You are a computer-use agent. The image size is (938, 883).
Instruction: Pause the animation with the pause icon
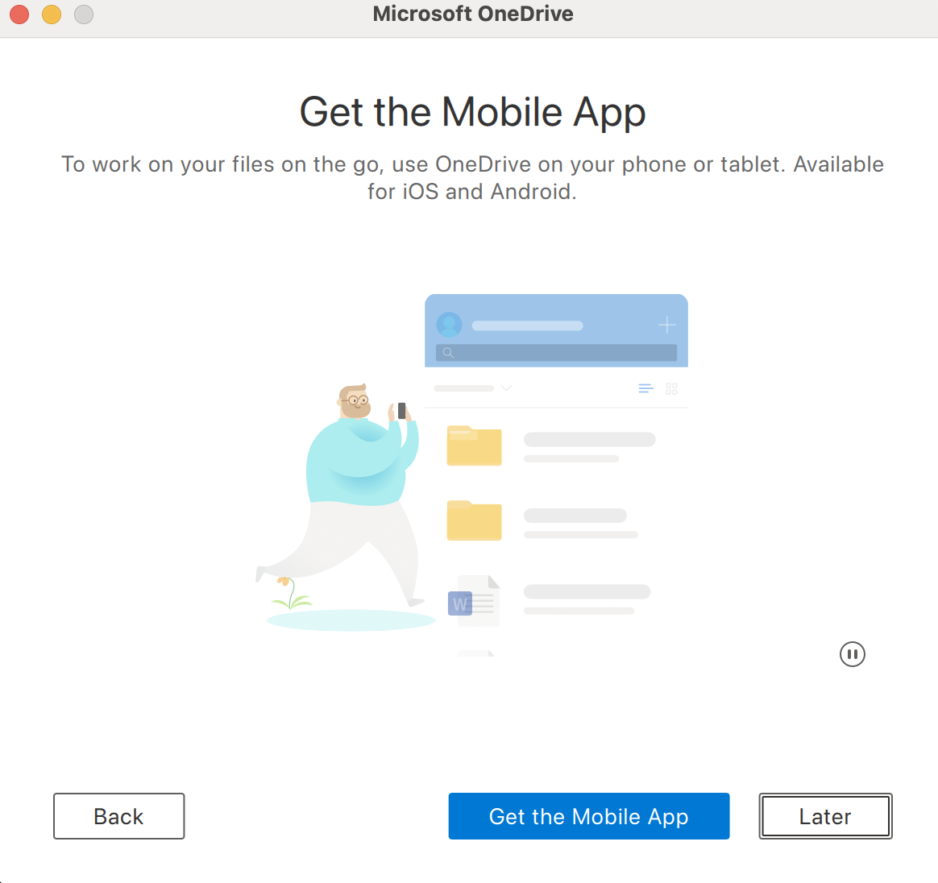[x=852, y=654]
